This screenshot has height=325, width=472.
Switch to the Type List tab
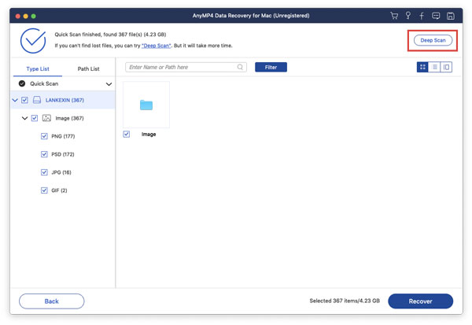[38, 69]
